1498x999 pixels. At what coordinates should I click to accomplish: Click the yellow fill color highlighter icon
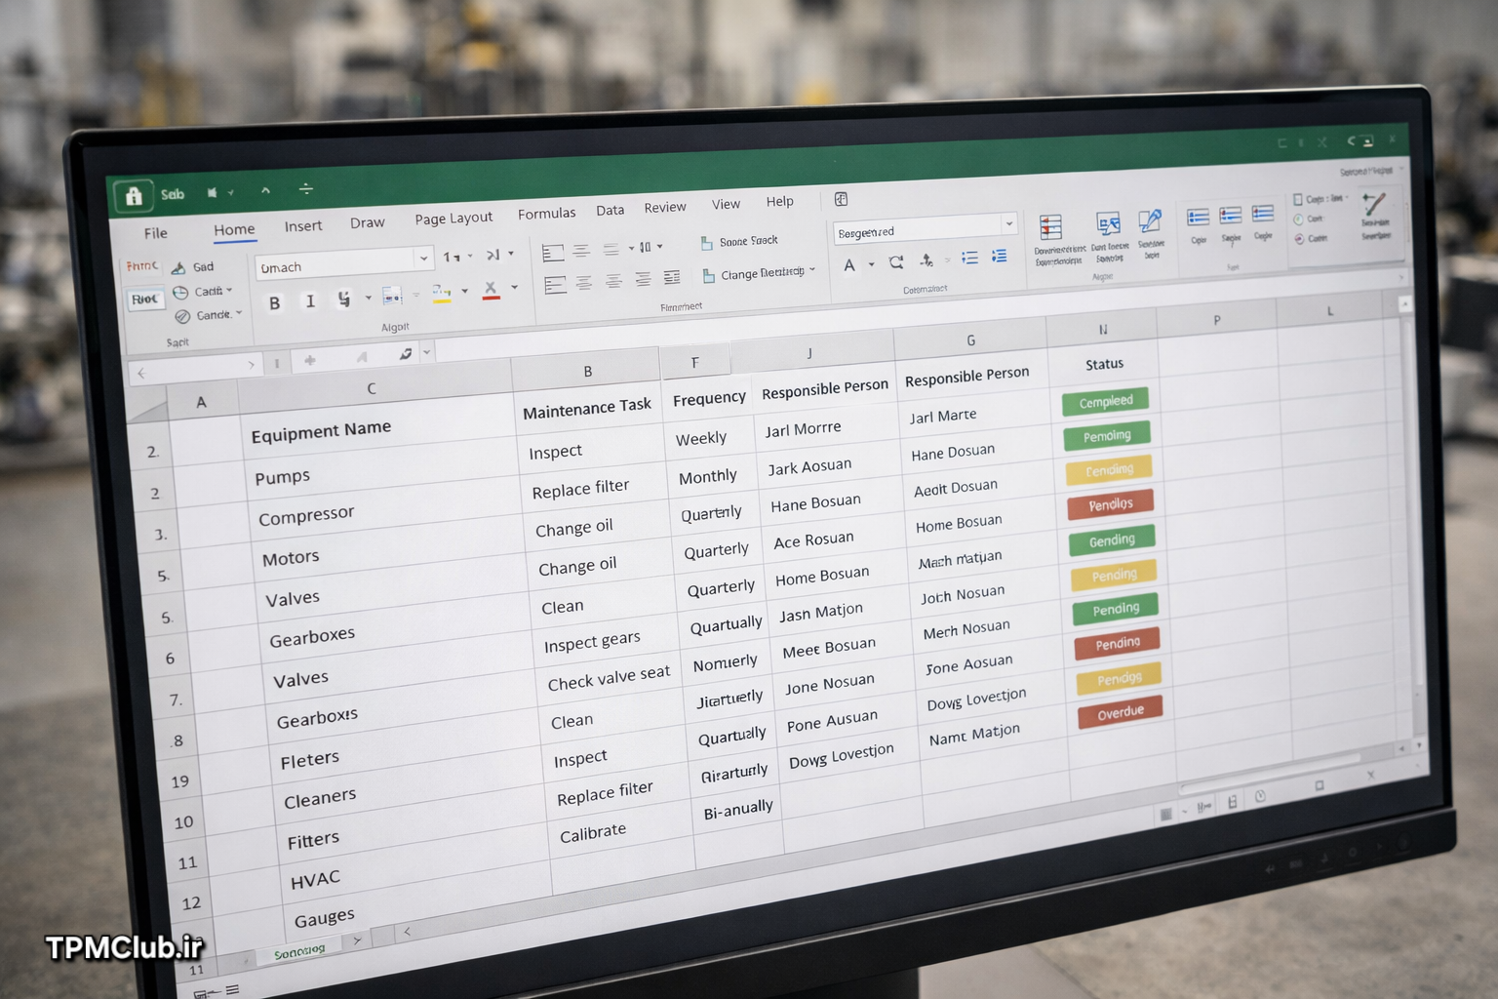click(441, 293)
